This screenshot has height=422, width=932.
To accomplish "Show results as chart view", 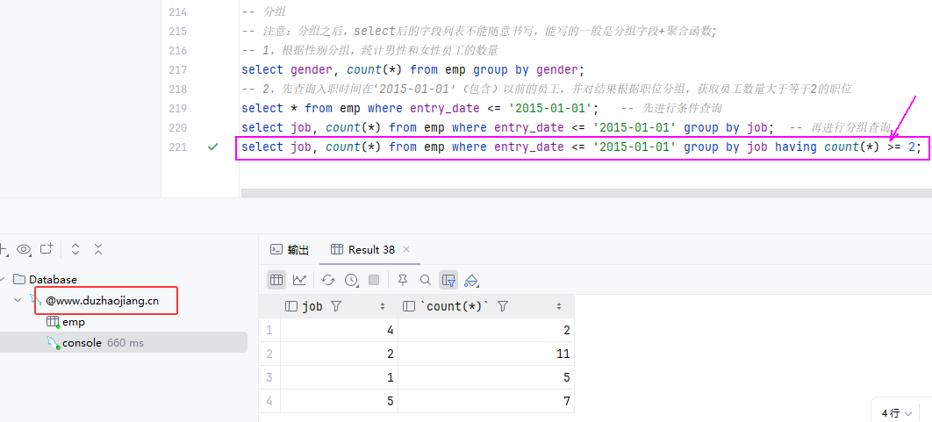I will [x=300, y=280].
